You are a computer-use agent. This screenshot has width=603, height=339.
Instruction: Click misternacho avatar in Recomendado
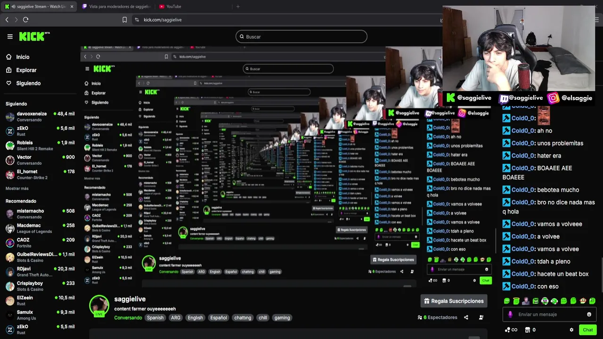[x=10, y=214]
